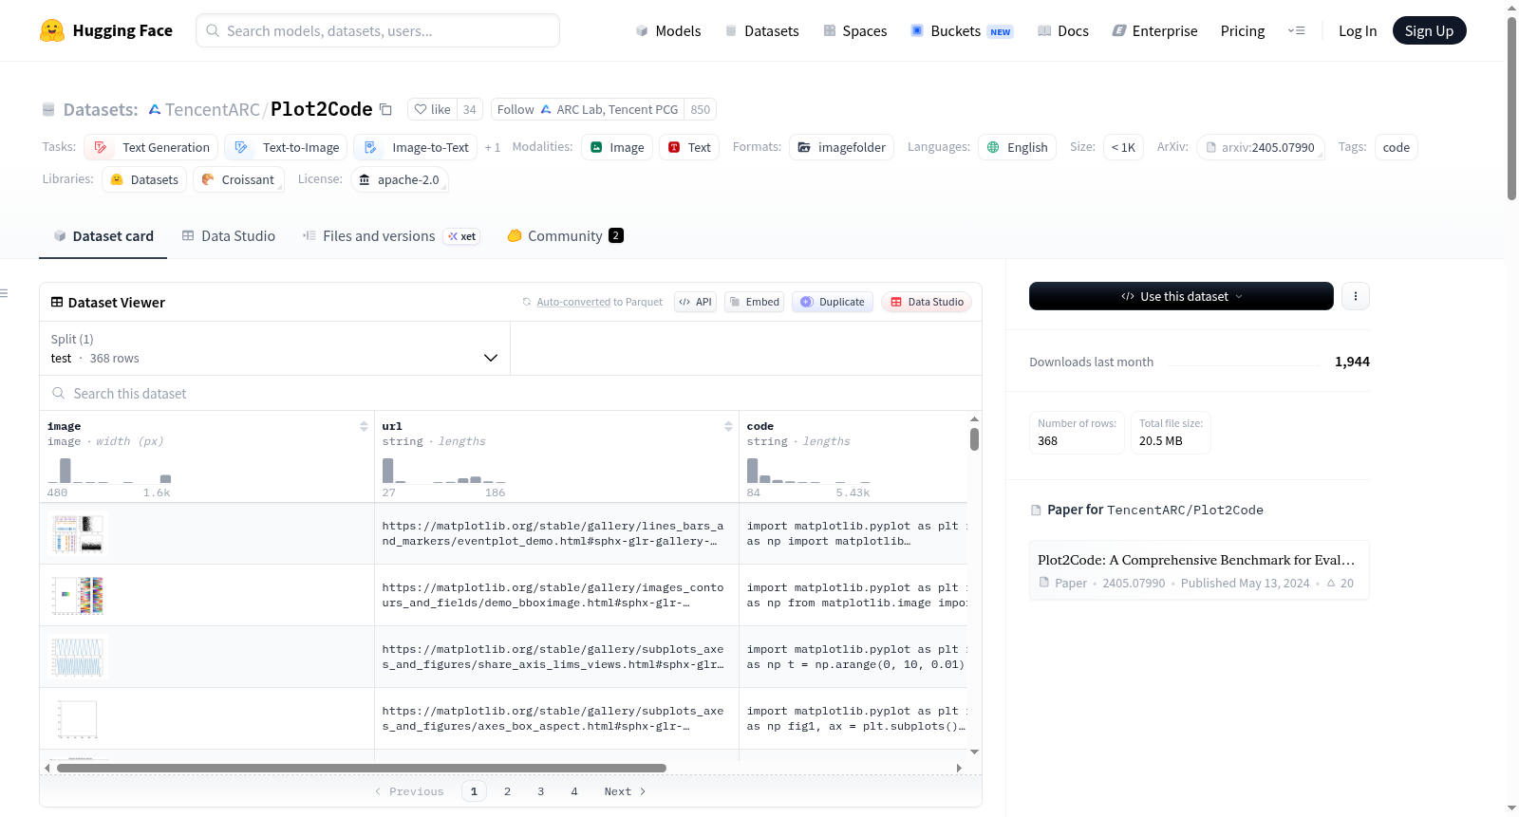Open the Text-to-Image task tag

tap(286, 147)
